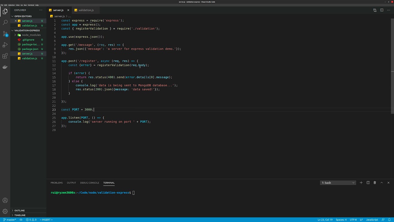Open the Manage gear menu
394x222 pixels.
tap(5, 212)
